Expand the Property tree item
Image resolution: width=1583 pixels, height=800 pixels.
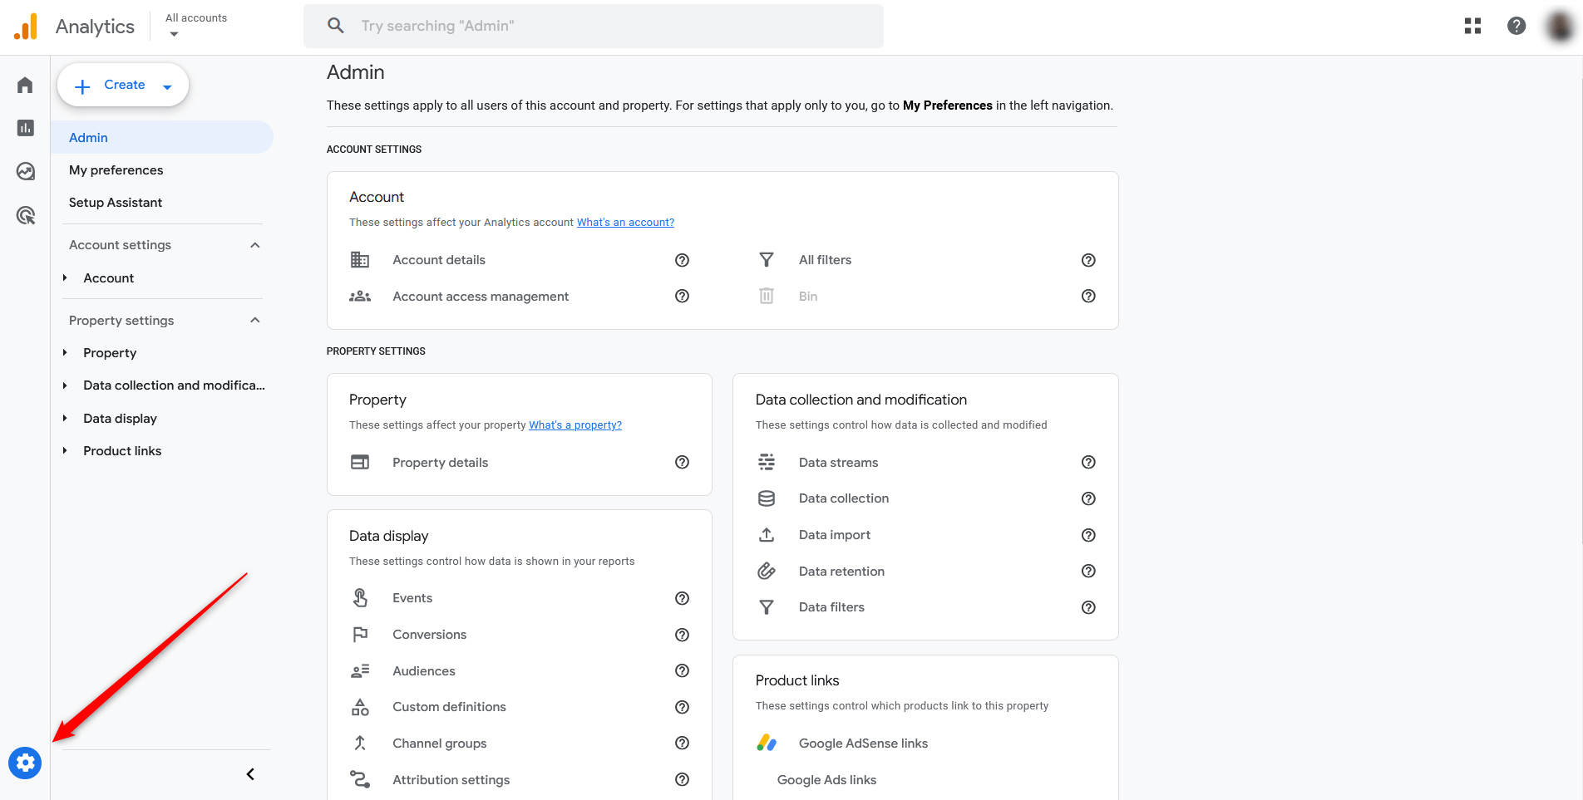click(x=65, y=352)
